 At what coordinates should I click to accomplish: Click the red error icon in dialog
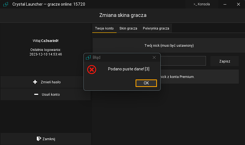pos(92,69)
